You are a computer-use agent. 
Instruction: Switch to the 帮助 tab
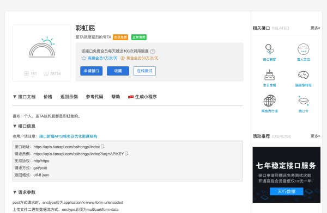(116, 97)
